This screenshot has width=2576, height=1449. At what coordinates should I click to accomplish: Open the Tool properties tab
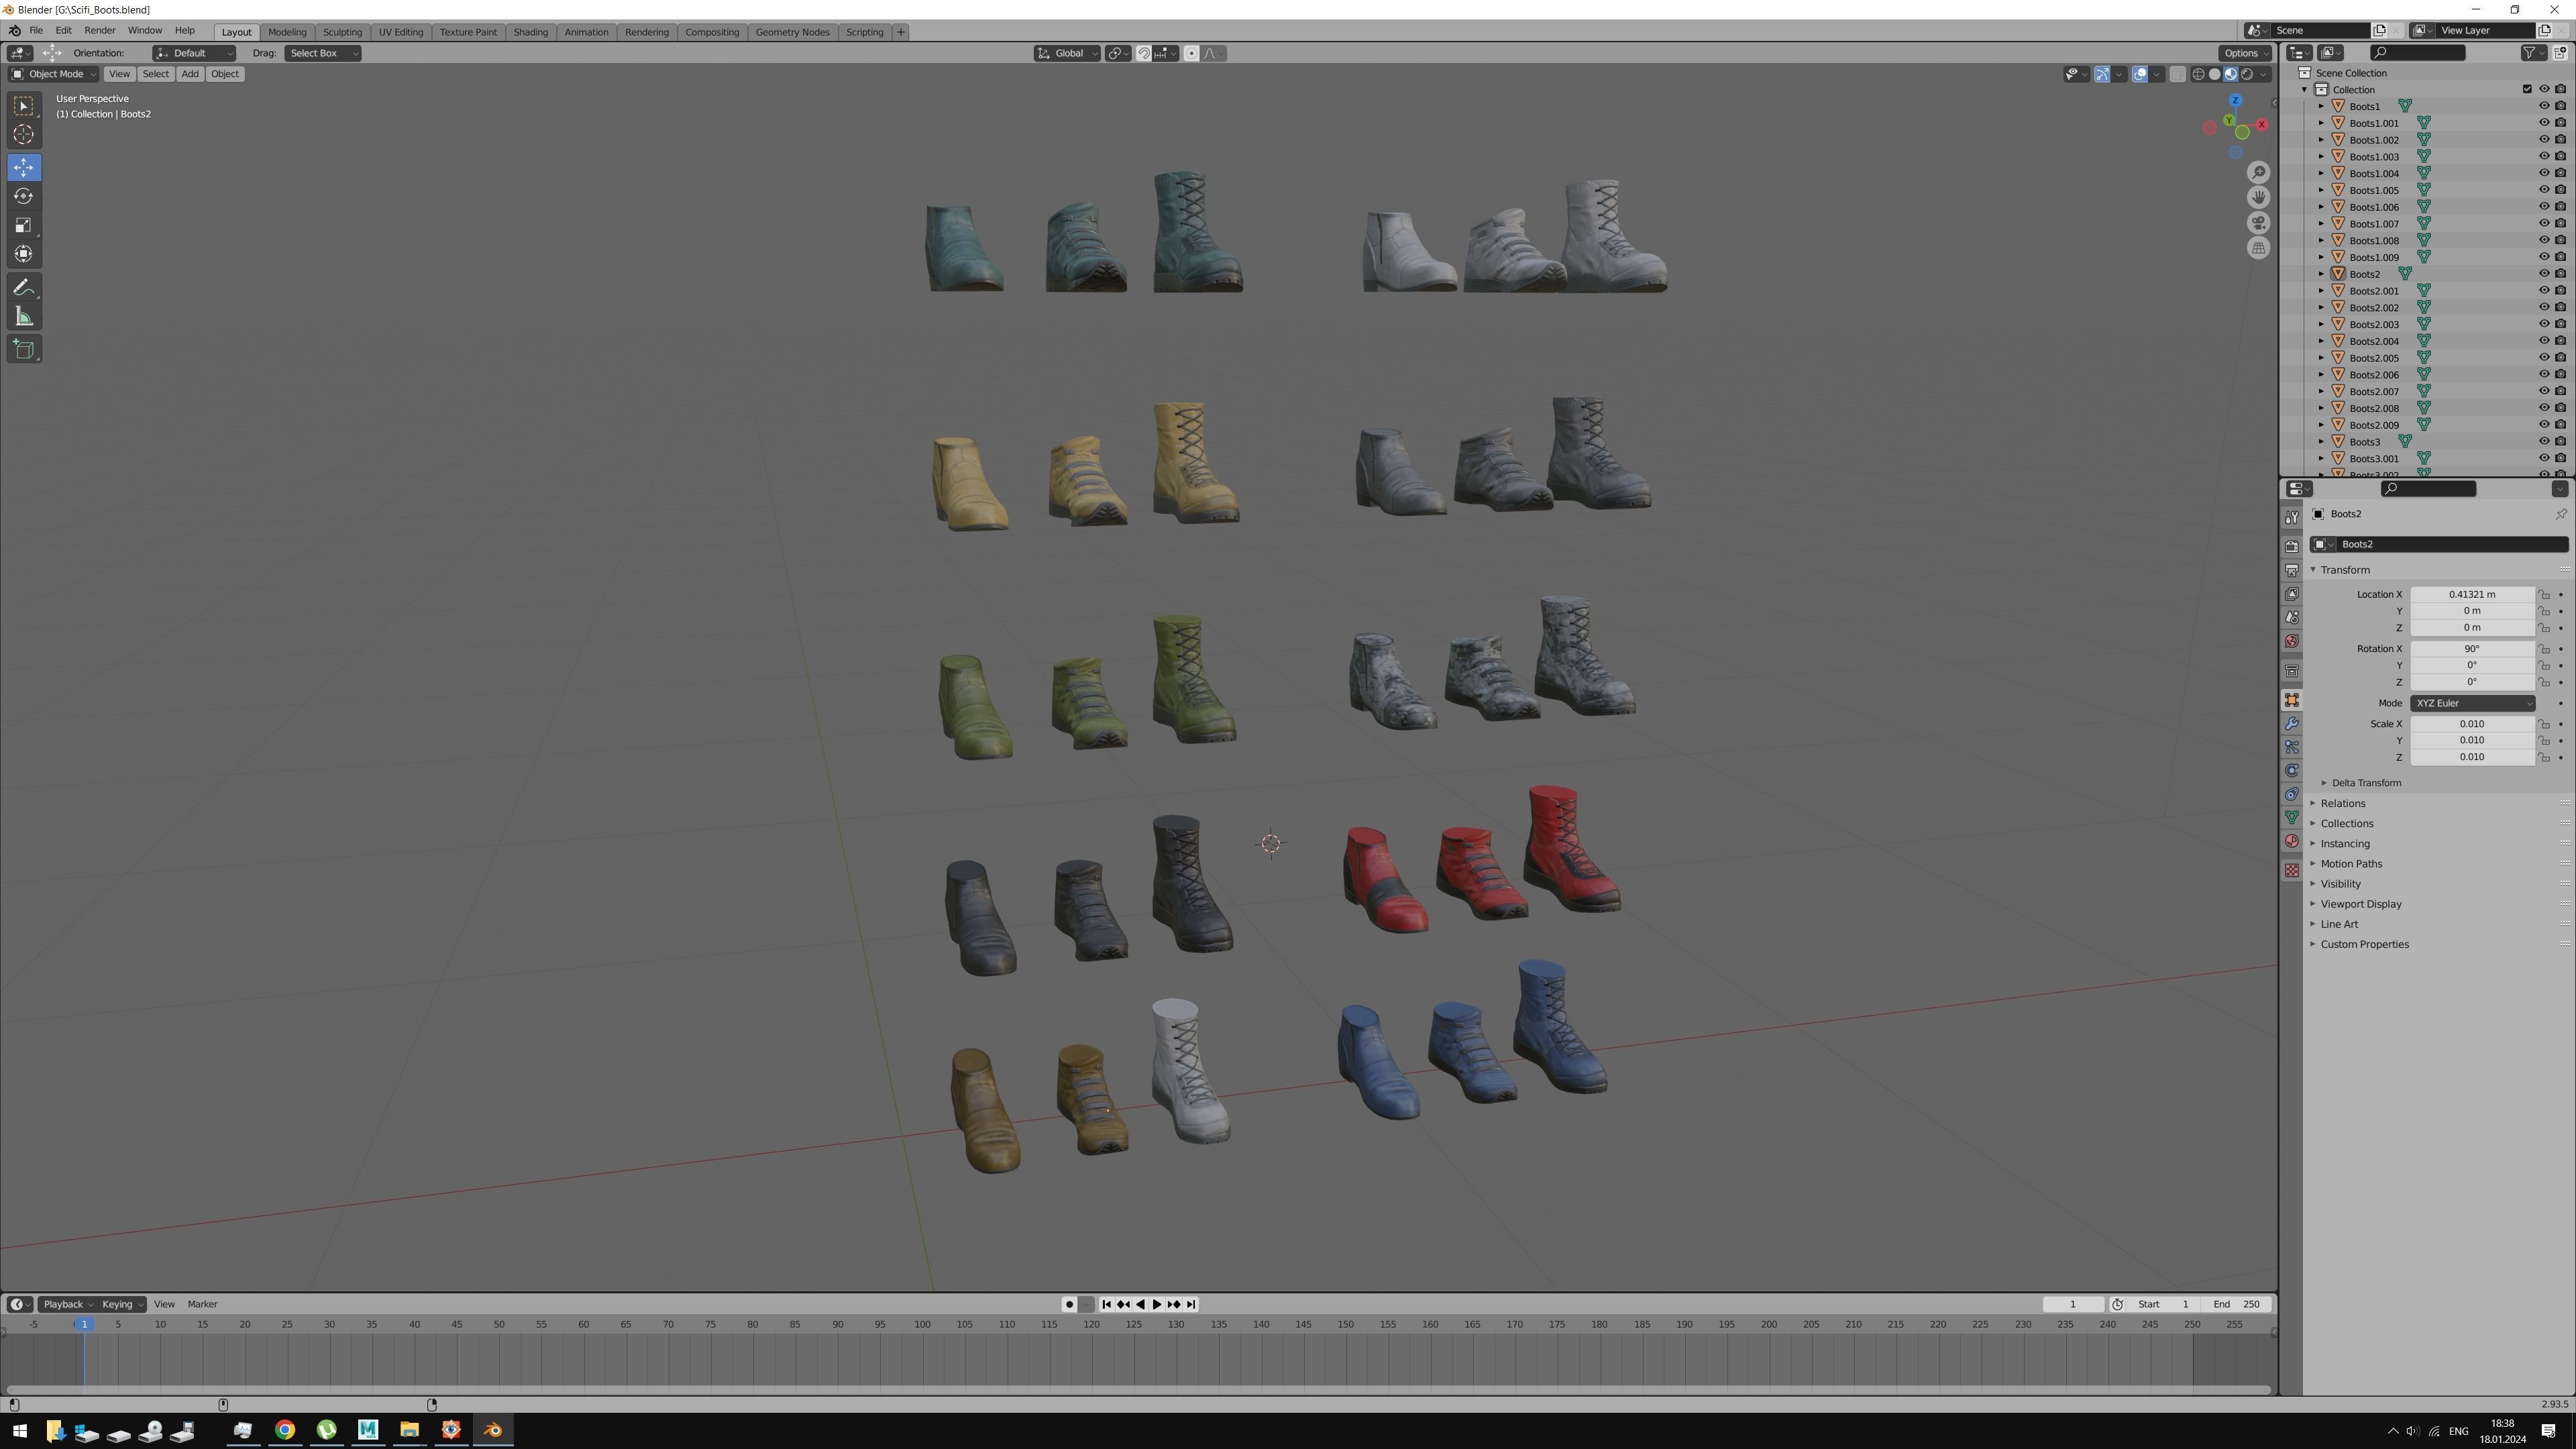[x=2291, y=517]
